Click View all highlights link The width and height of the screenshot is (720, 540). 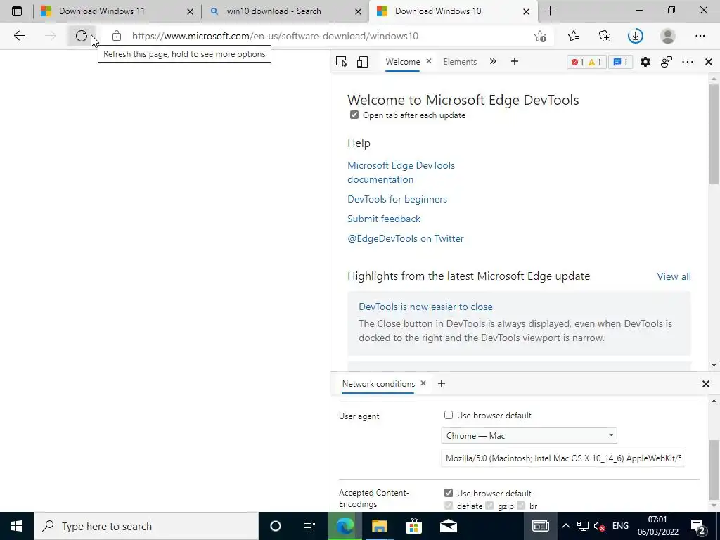coord(674,276)
